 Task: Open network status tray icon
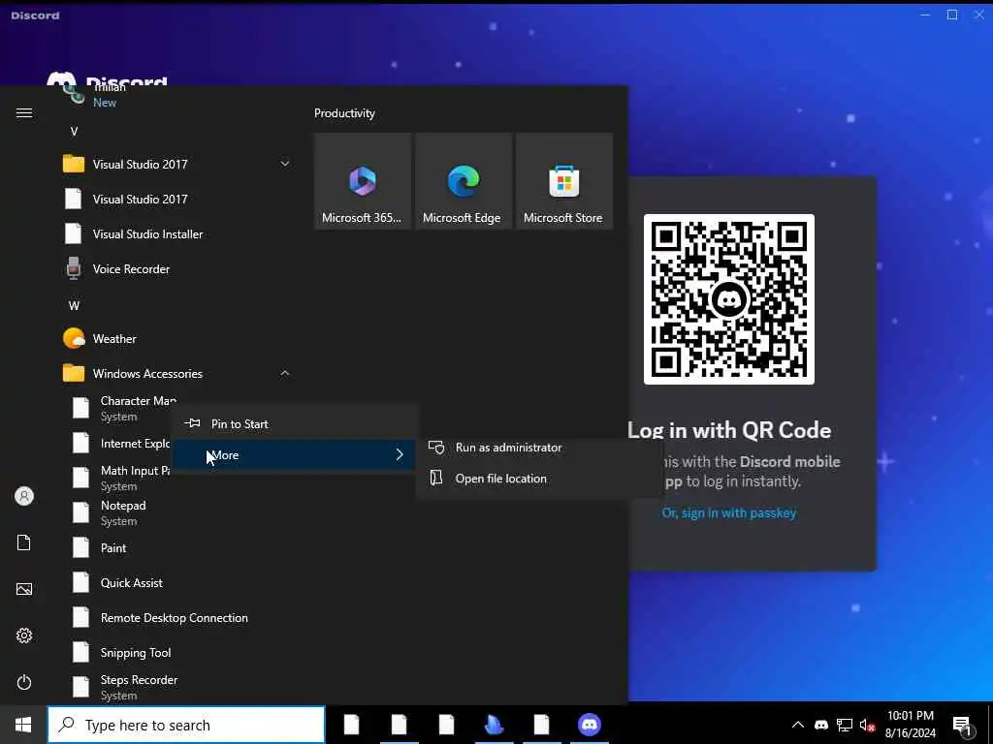click(845, 725)
